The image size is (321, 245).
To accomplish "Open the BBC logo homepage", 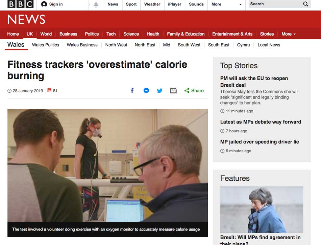I will tap(21, 4).
